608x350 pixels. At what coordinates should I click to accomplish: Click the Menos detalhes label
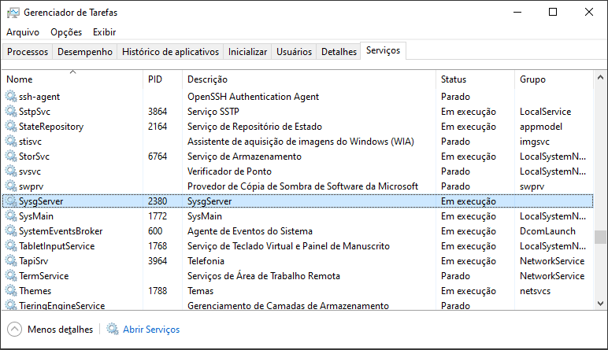pos(60,330)
